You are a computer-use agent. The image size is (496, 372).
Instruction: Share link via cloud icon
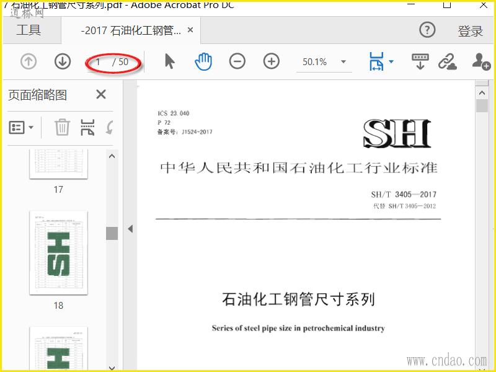[447, 61]
